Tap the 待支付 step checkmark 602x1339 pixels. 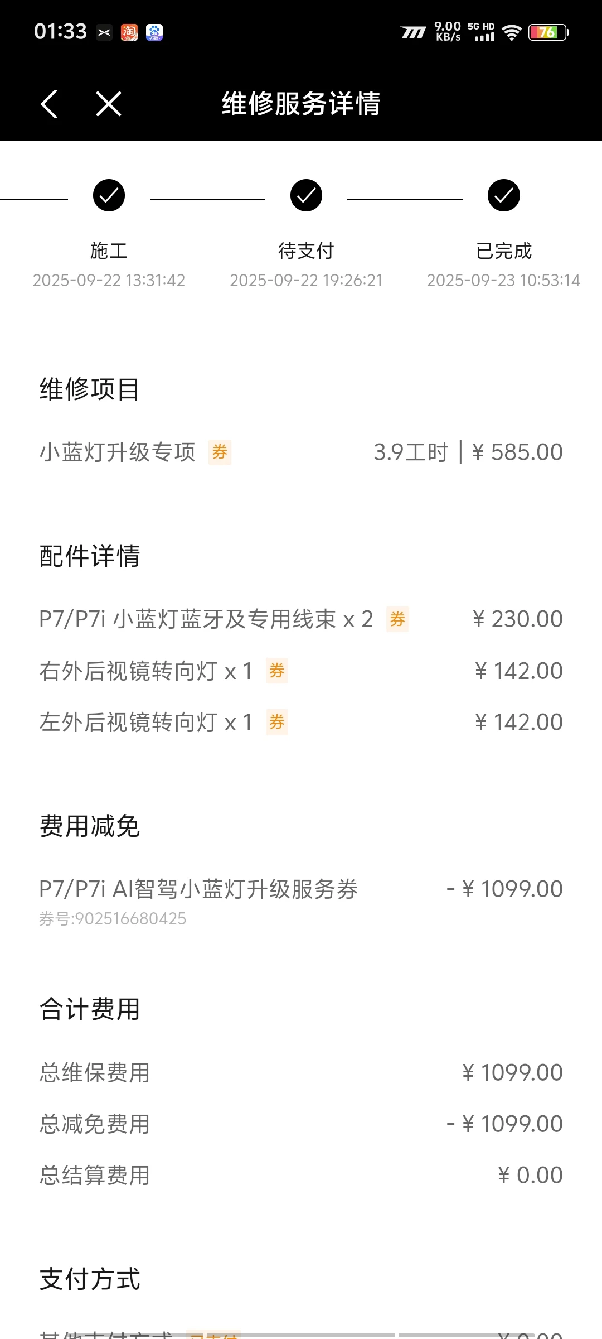point(306,196)
